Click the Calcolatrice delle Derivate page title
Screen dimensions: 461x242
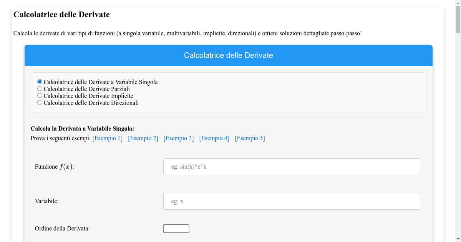click(61, 15)
